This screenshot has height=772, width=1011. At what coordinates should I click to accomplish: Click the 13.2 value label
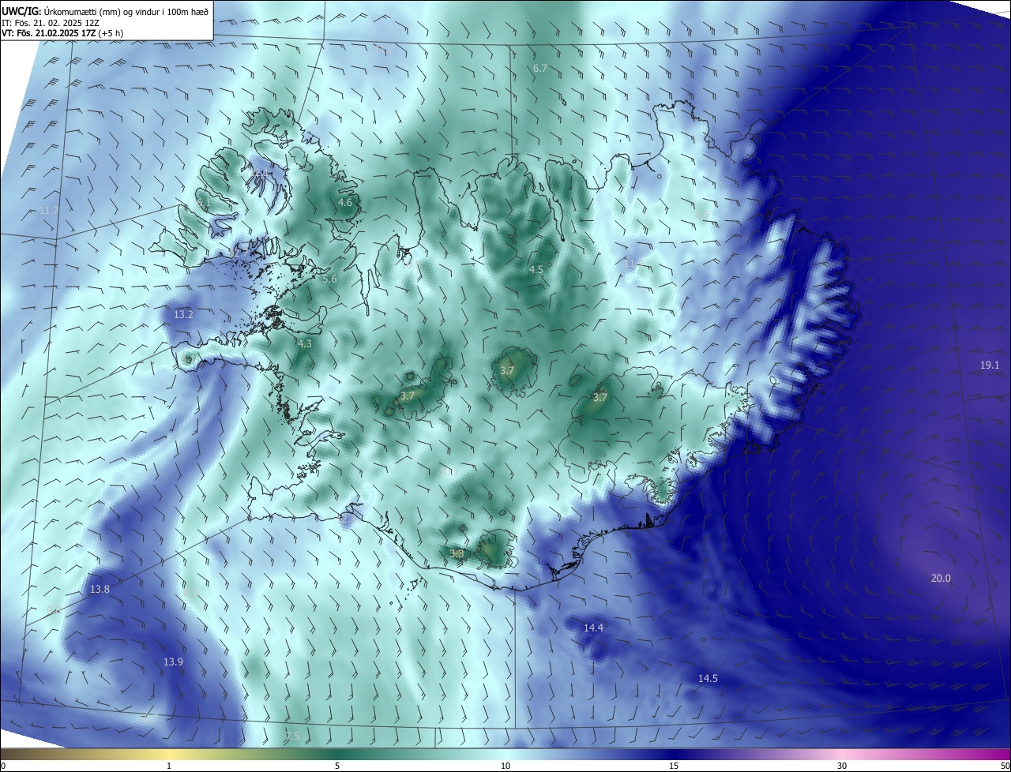tap(183, 314)
